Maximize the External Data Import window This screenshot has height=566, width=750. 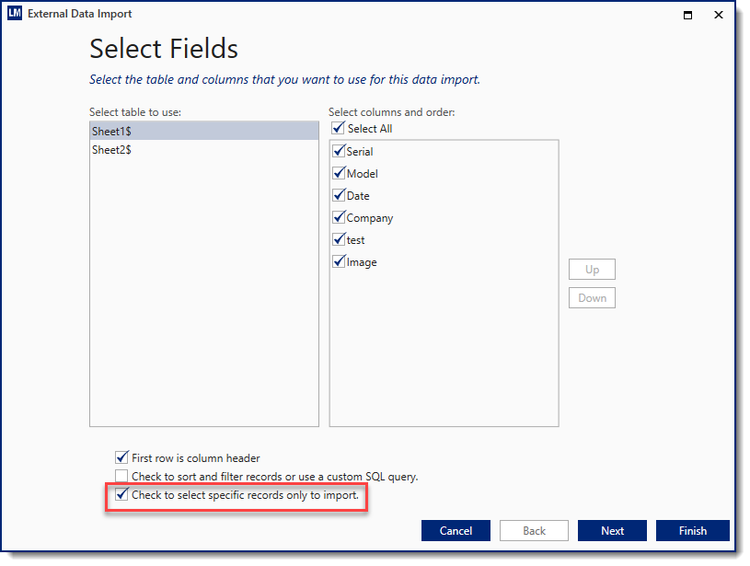click(687, 15)
